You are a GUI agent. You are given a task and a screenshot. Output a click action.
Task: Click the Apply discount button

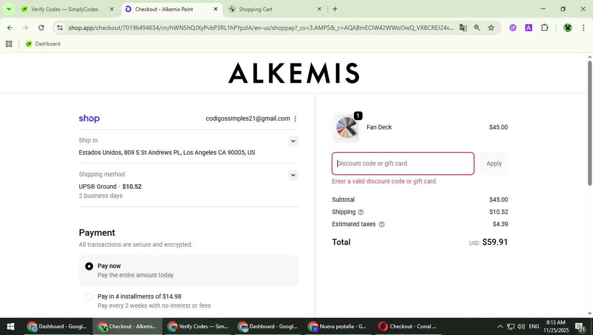point(494,163)
